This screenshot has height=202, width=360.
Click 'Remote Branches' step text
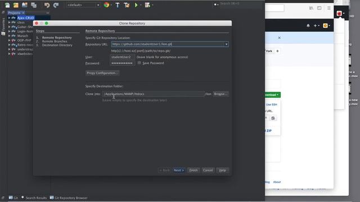[x=55, y=41]
